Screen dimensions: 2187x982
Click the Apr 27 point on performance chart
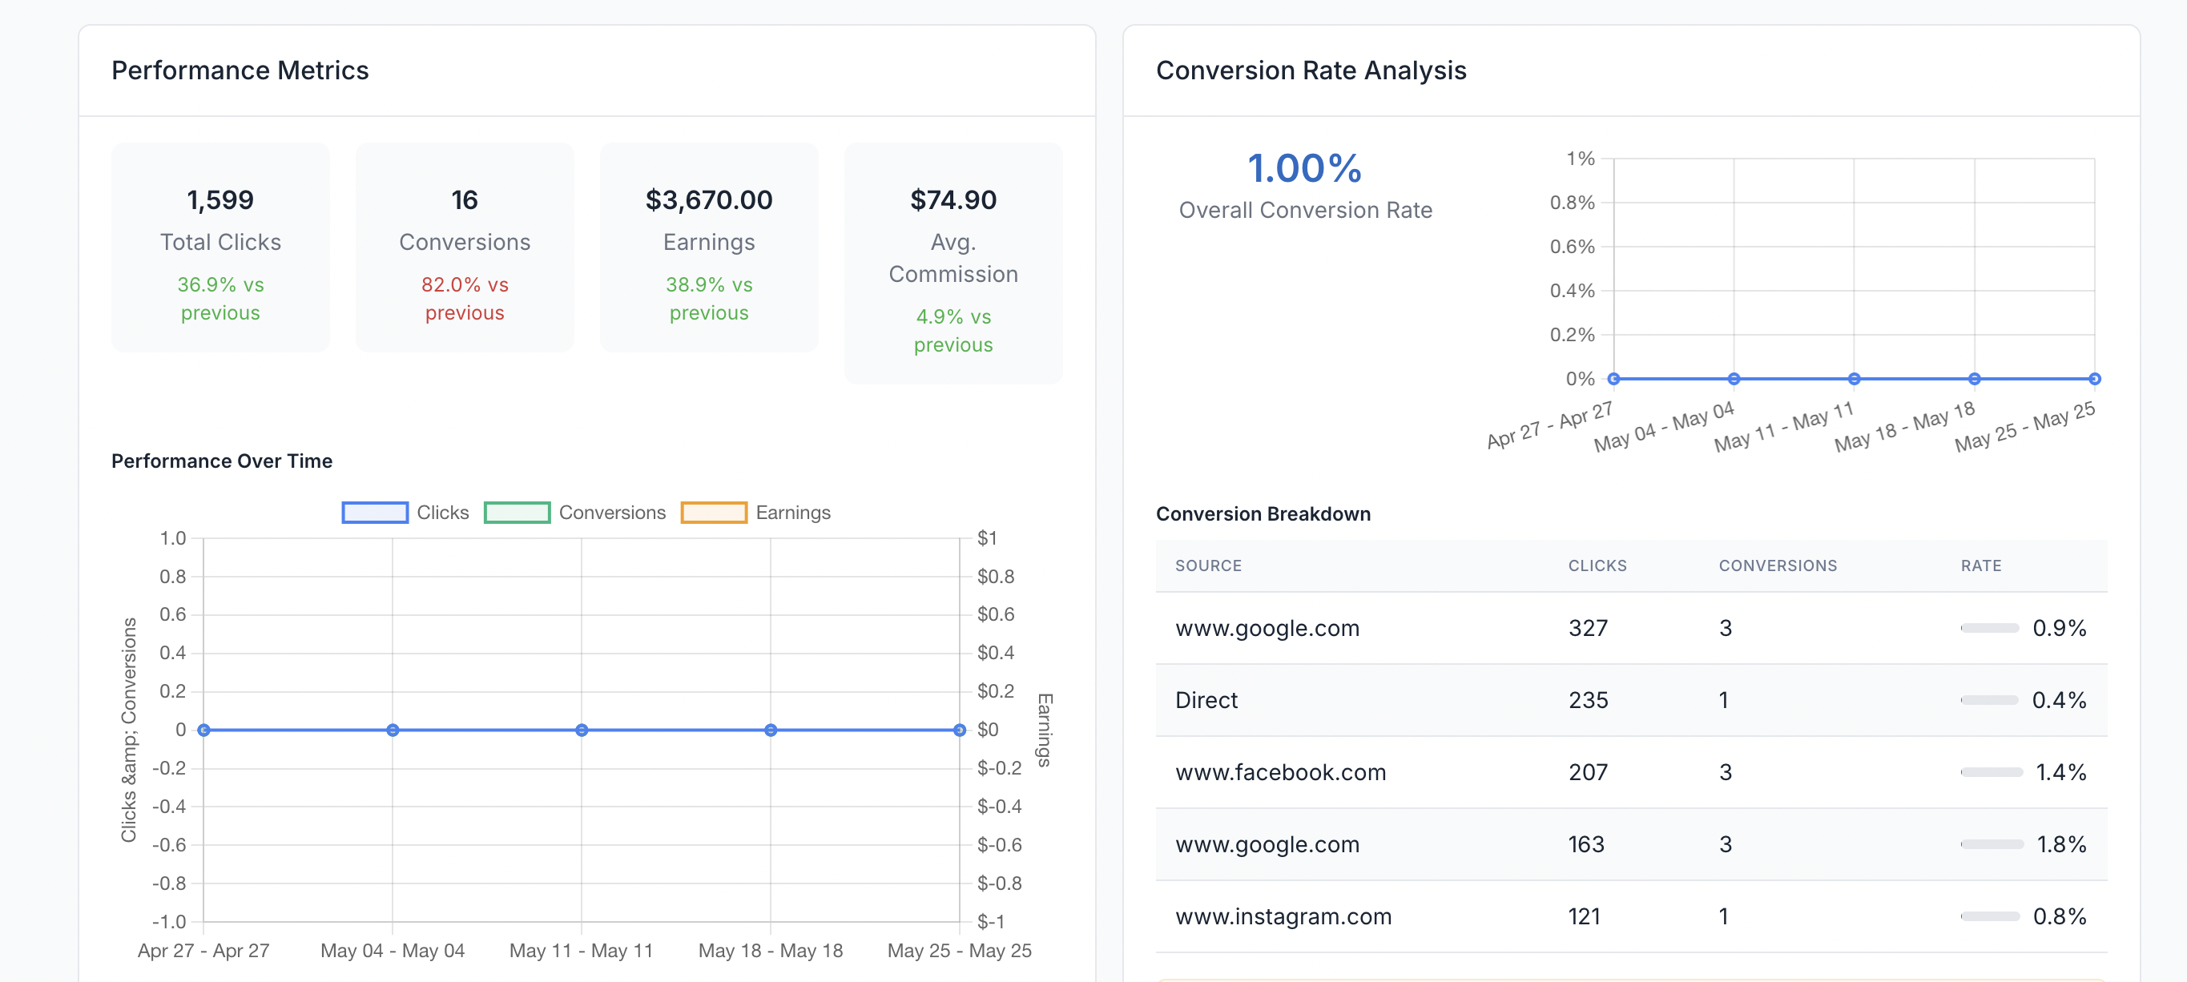point(203,730)
